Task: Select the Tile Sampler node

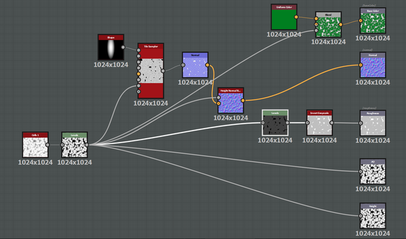Action: tap(151, 71)
